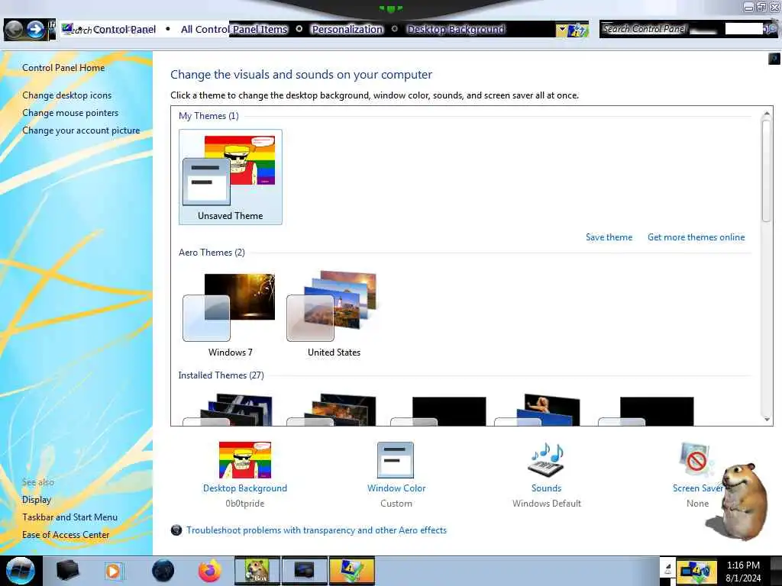Select the All Control Panel Items breadcrumb

point(234,30)
